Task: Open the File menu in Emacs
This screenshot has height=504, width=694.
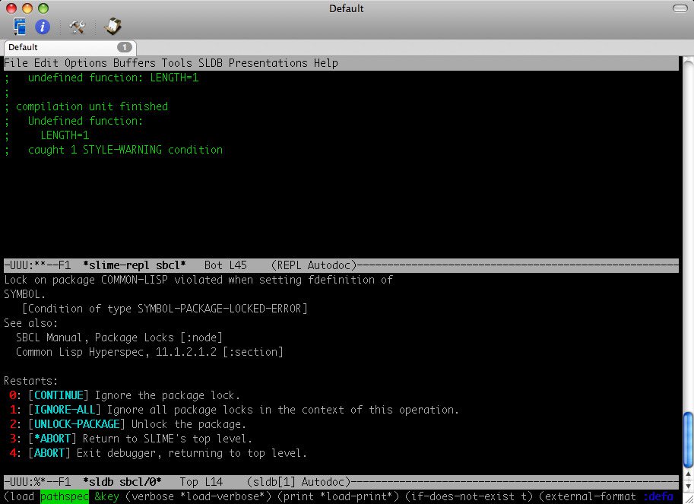Action: tap(16, 63)
